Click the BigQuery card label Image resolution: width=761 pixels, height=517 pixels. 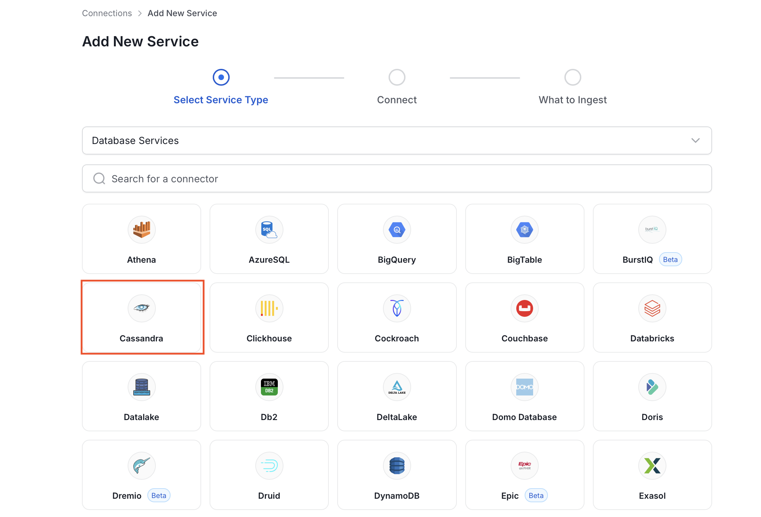tap(397, 260)
